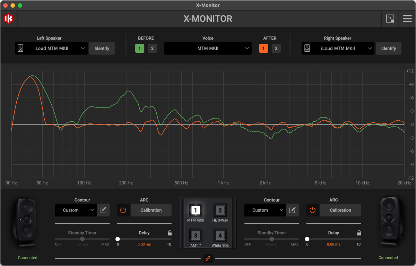The image size is (416, 266).
Task: Click the left speaker Calibration button
Action: 151,210
